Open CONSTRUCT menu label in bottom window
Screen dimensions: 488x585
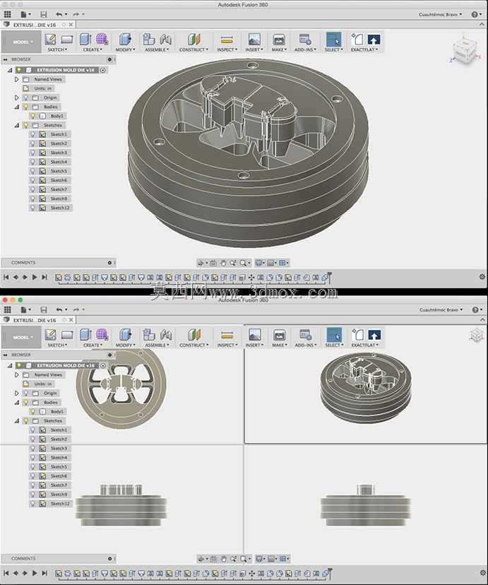tap(194, 345)
